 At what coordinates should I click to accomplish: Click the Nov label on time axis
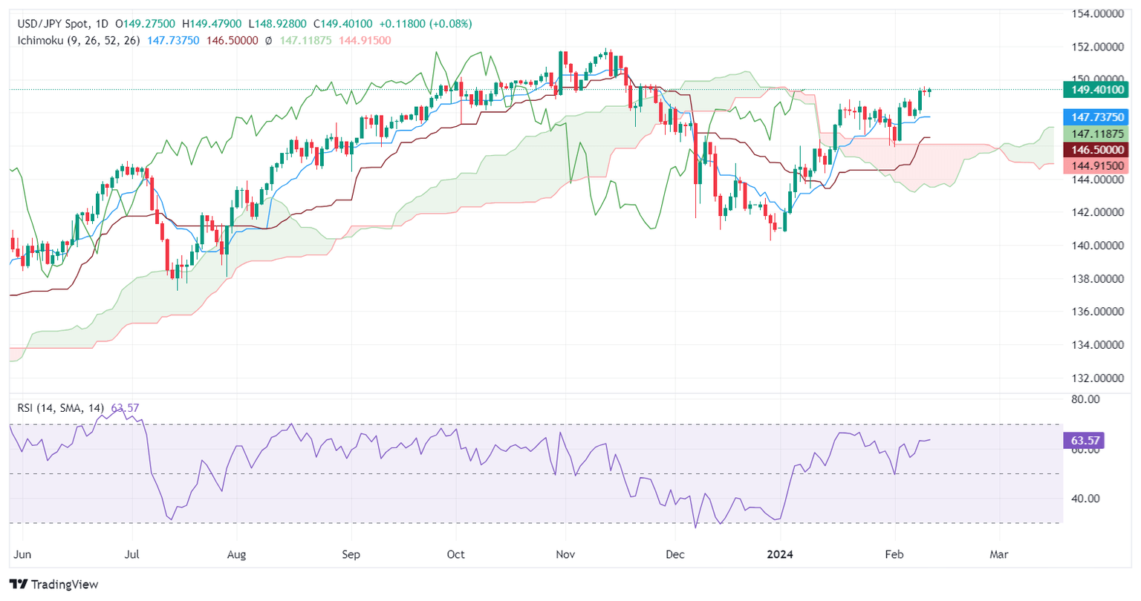[x=565, y=554]
